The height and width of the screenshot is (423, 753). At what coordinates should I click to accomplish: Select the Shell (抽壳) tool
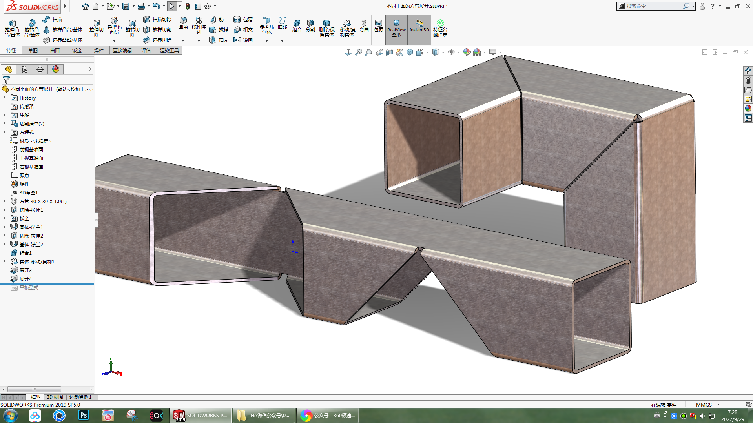tap(219, 40)
